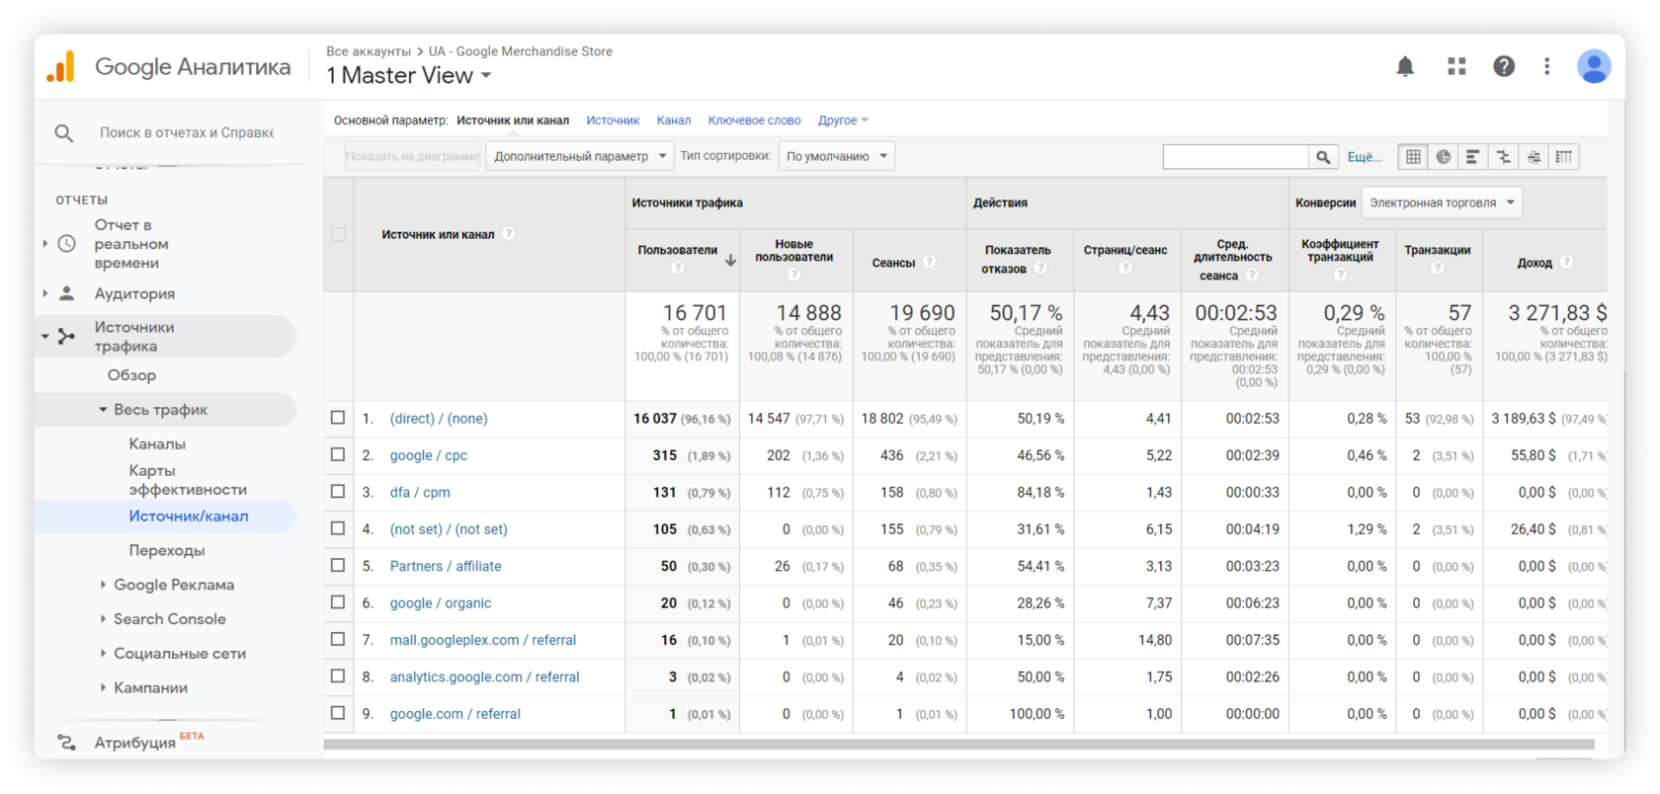
Task: Open the По умолчанию sort type dropdown
Action: 837,156
